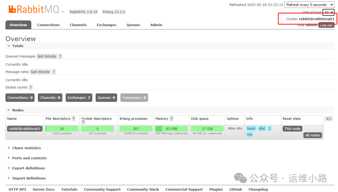Switch to the Admin tab
Viewport: 338px width, 192px height.
click(156, 25)
